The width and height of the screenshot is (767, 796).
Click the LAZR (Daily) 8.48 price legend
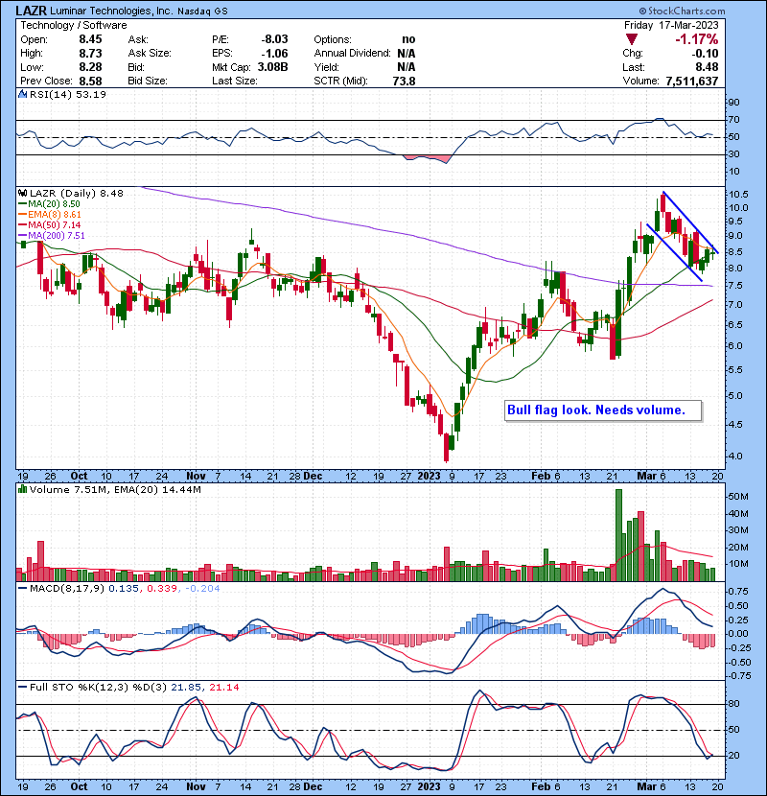(x=76, y=194)
